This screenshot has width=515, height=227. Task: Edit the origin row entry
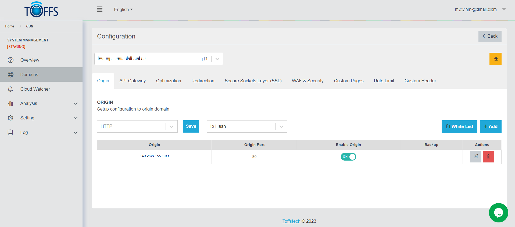click(475, 157)
